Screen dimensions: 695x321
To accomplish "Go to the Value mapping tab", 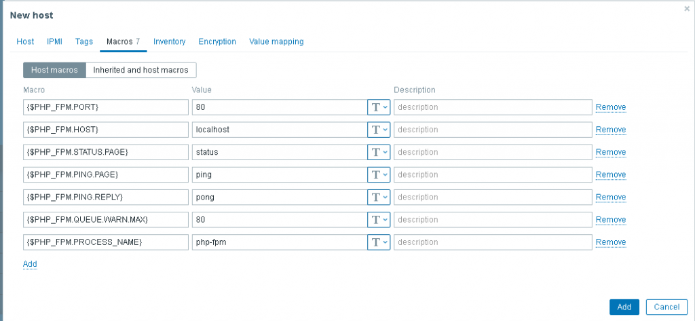I will 276,41.
